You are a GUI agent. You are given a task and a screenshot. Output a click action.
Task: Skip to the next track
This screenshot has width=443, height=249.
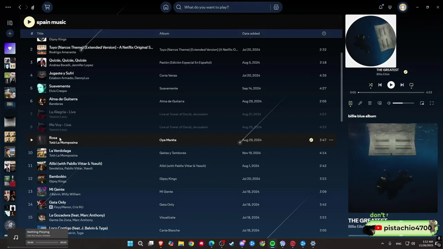click(x=402, y=85)
